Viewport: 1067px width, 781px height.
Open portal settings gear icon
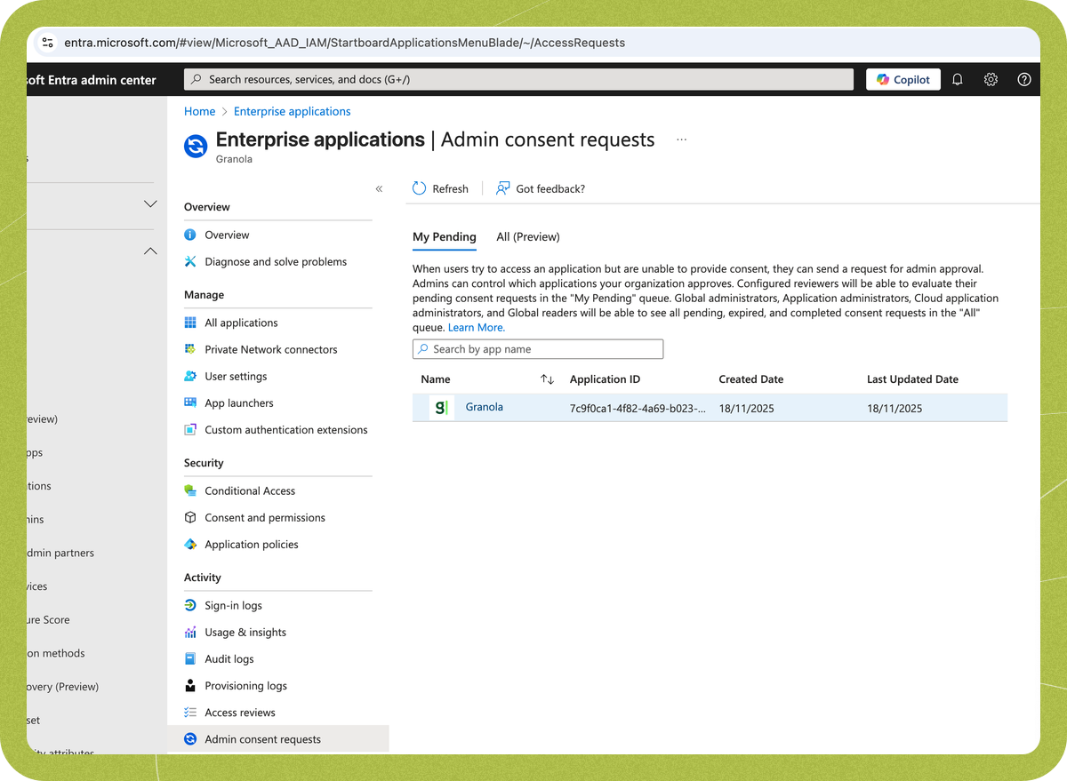pyautogui.click(x=991, y=79)
